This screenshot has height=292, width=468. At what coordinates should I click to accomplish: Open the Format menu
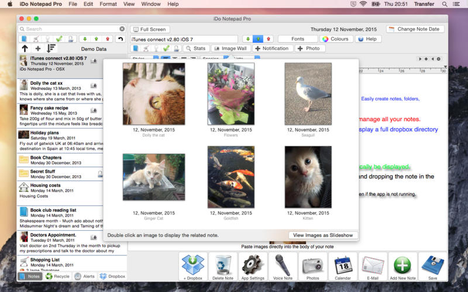pyautogui.click(x=108, y=4)
